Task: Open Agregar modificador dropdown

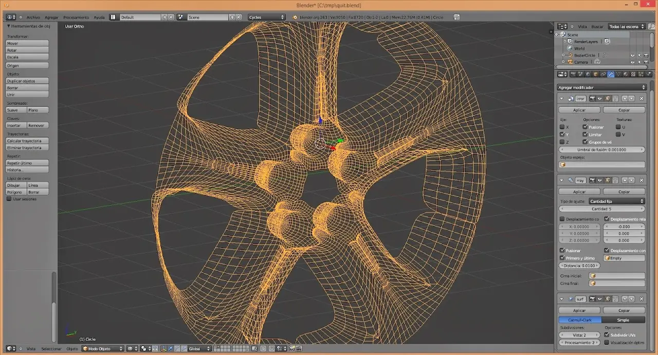Action: point(601,88)
